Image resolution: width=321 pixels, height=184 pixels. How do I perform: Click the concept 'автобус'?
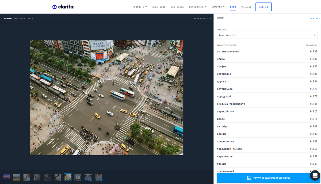pyautogui.click(x=223, y=126)
